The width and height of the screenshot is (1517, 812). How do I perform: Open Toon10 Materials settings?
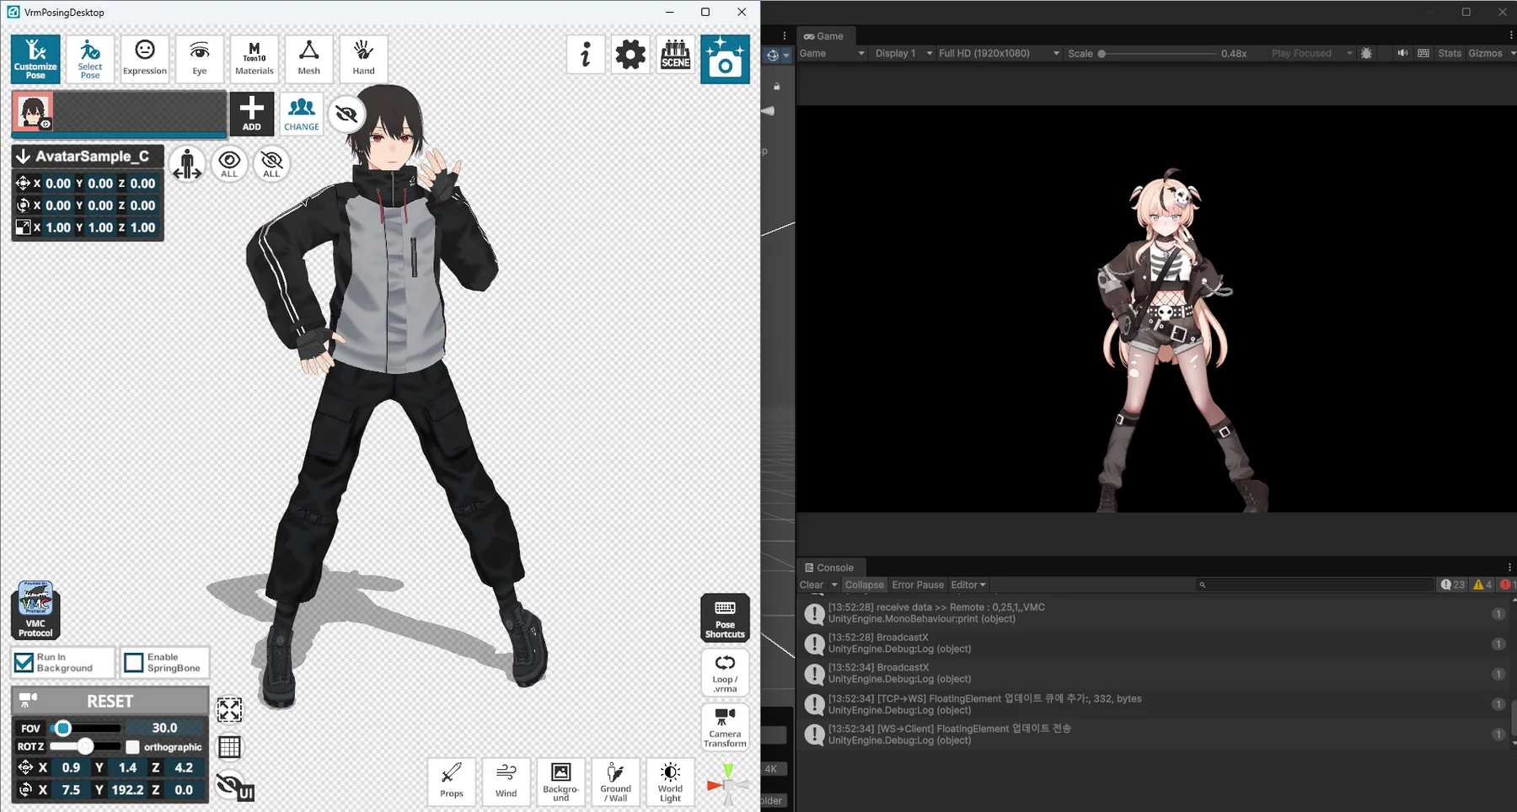[x=255, y=59]
